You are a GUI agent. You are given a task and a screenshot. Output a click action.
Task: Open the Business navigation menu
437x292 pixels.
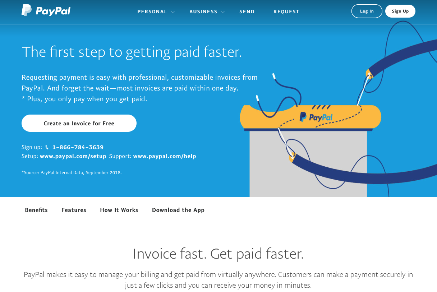click(x=203, y=11)
